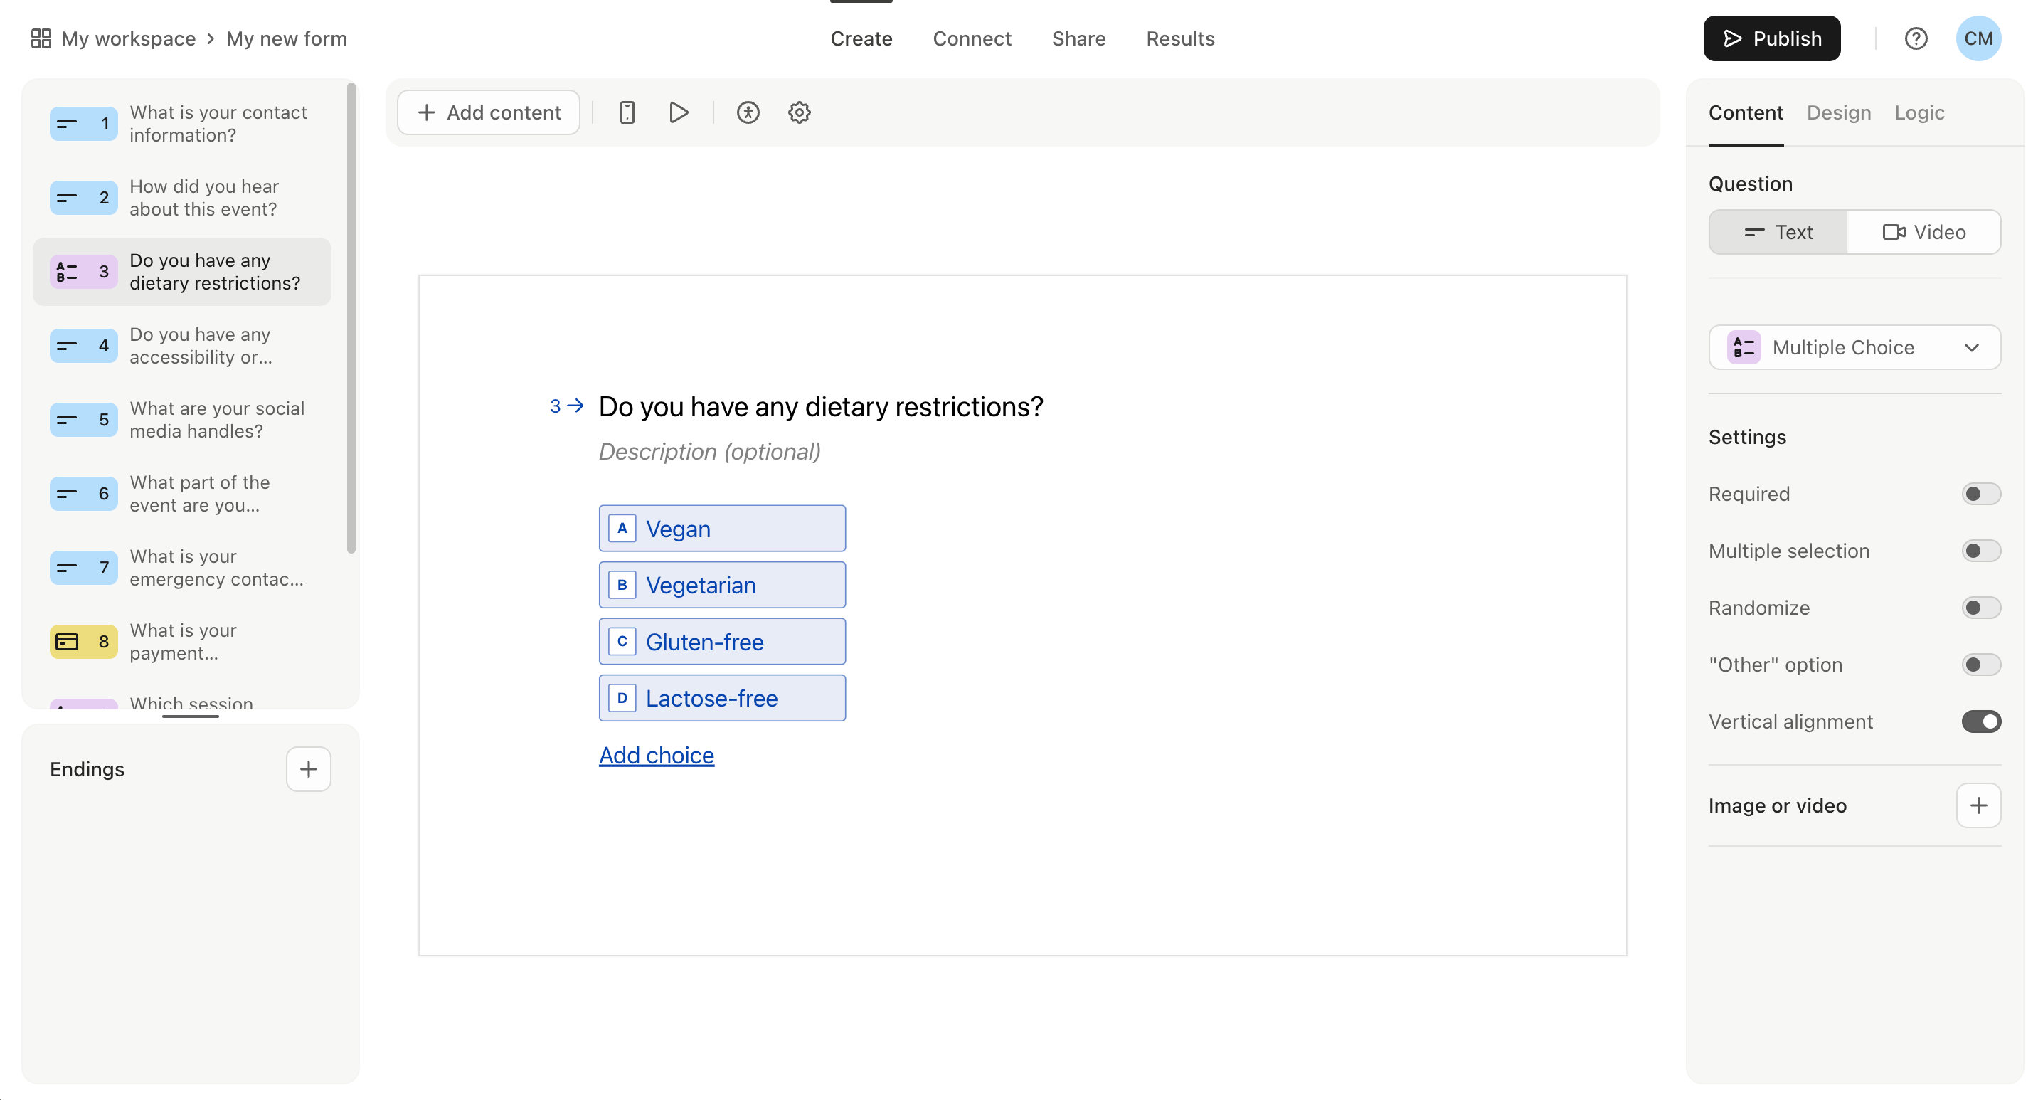Image resolution: width=2043 pixels, height=1100 pixels.
Task: Open question "What is your contact information?"
Action: tap(181, 124)
